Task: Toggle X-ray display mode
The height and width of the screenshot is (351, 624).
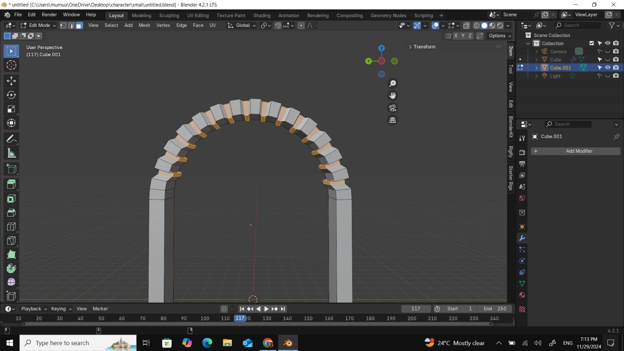Action: point(466,25)
